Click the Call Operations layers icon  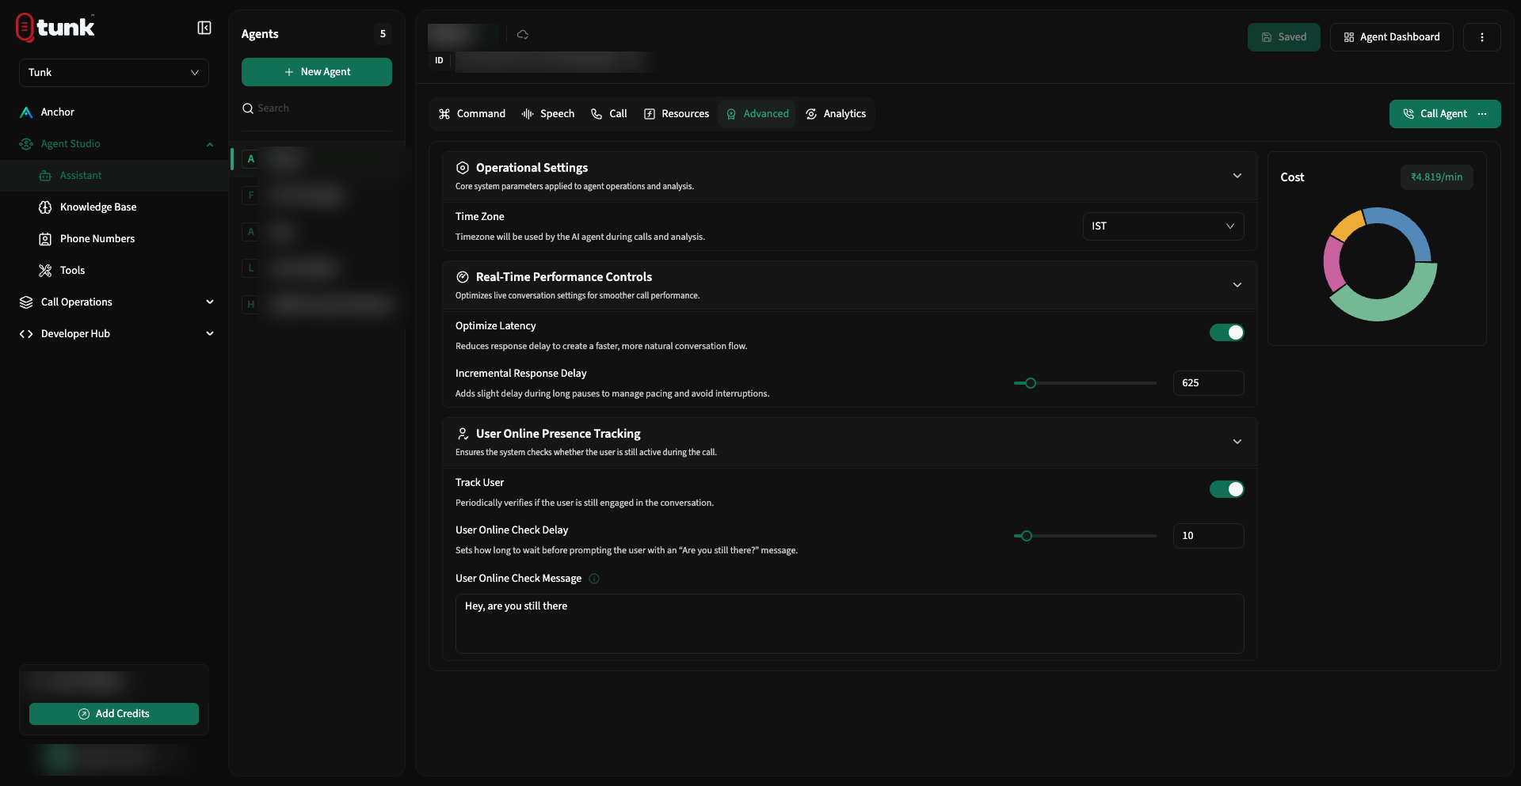(26, 302)
